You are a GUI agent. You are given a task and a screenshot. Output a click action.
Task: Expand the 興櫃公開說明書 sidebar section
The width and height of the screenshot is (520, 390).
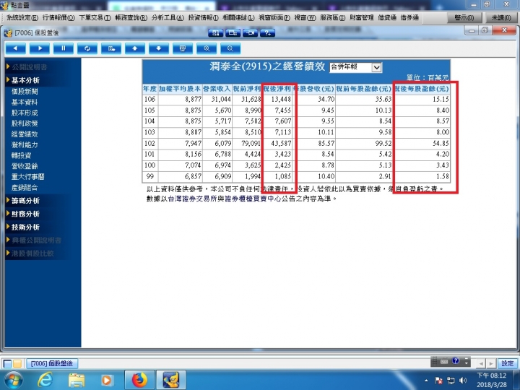(36, 240)
